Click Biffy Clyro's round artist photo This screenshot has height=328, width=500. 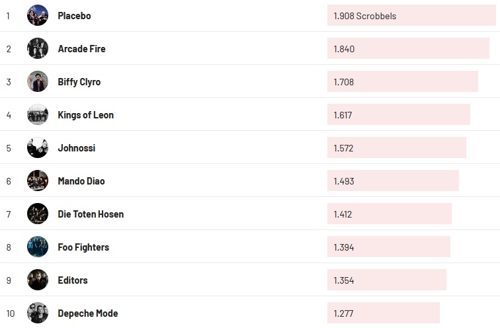pyautogui.click(x=38, y=81)
